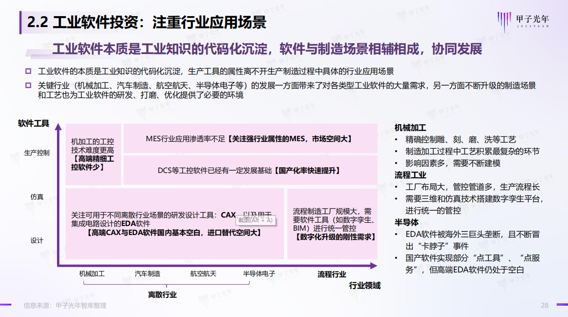The height and width of the screenshot is (317, 568).
Task: Toggle the checkbox before 工业软件的本质 bullet
Action: (x=28, y=71)
